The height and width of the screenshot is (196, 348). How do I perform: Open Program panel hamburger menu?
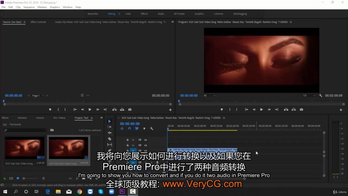pyautogui.click(x=291, y=22)
